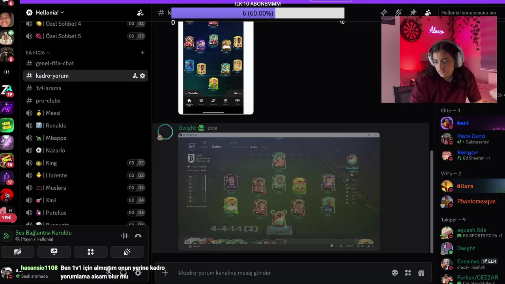Click the YENİ new mentions badge
This screenshot has width=505, height=284.
coord(7,218)
